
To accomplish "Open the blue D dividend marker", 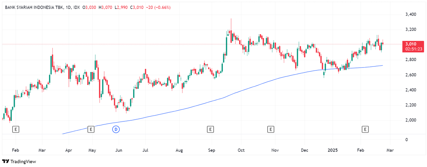I will (116, 129).
